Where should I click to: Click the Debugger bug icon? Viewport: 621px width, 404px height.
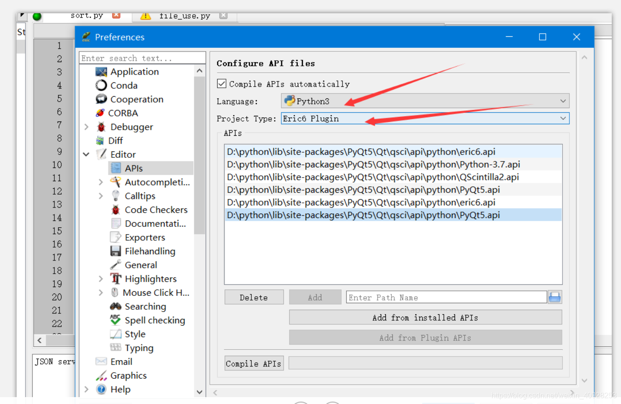pyautogui.click(x=101, y=127)
